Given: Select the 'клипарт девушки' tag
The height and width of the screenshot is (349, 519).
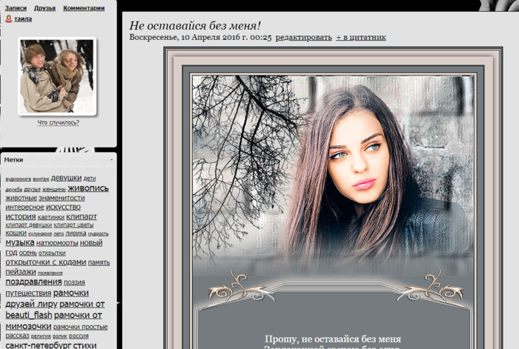Looking at the screenshot, I should coord(29,225).
